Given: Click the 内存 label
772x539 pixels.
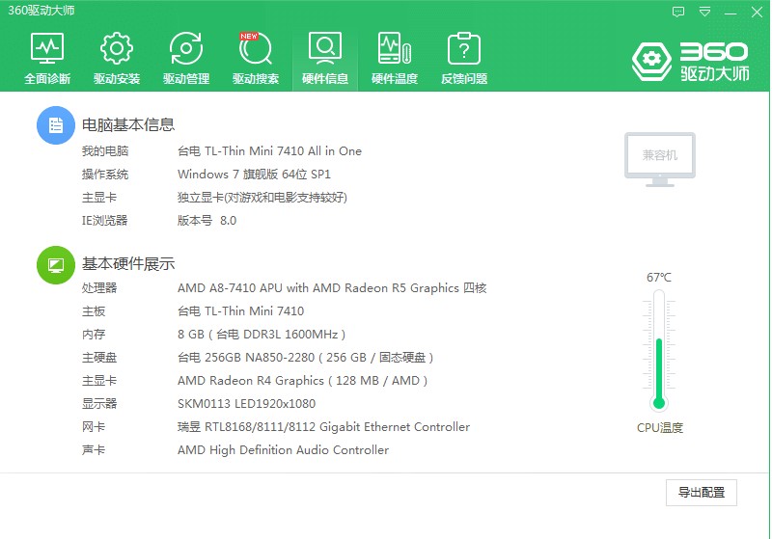Looking at the screenshot, I should pyautogui.click(x=94, y=335).
